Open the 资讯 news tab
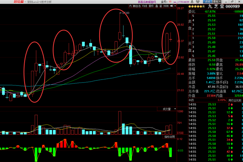 pyautogui.click(x=207, y=2)
